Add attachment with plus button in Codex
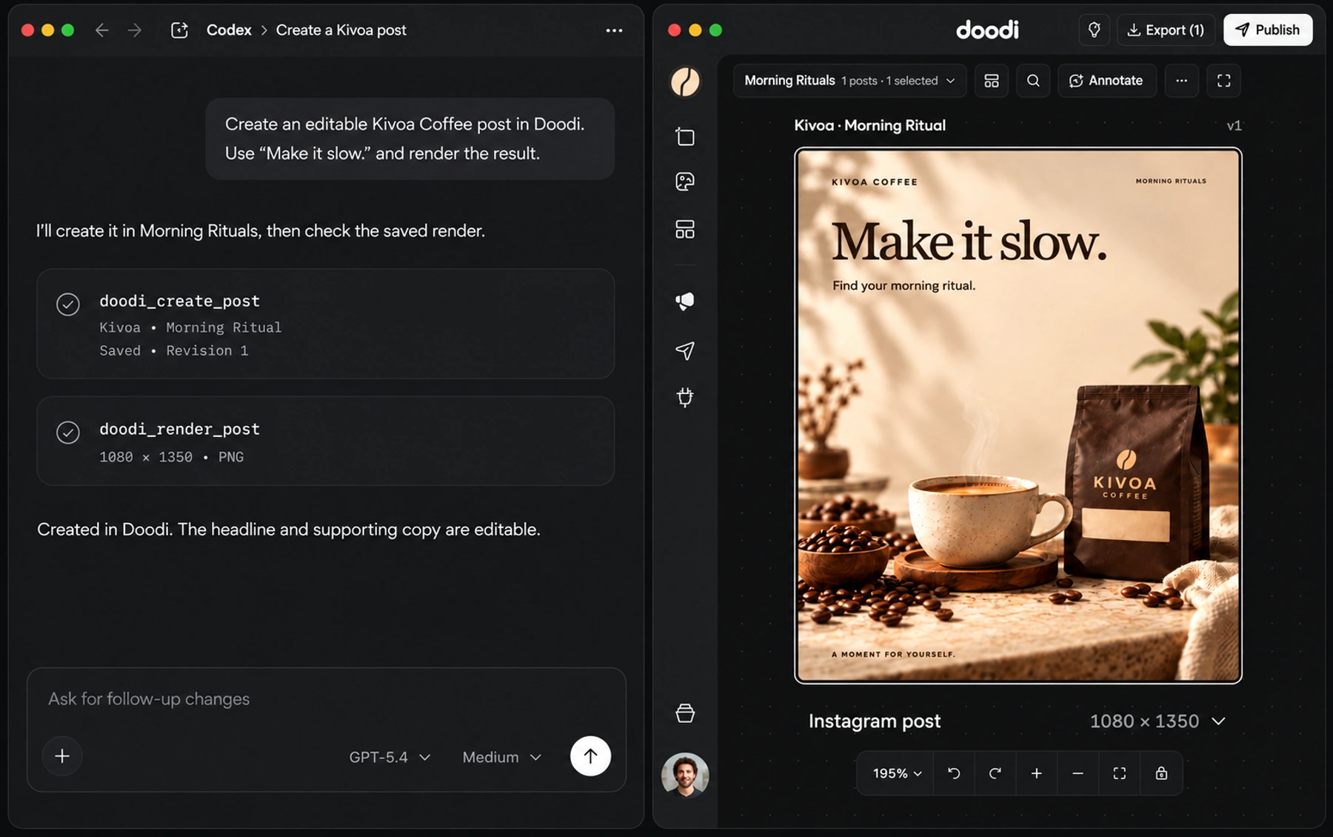1333x837 pixels. pyautogui.click(x=62, y=756)
